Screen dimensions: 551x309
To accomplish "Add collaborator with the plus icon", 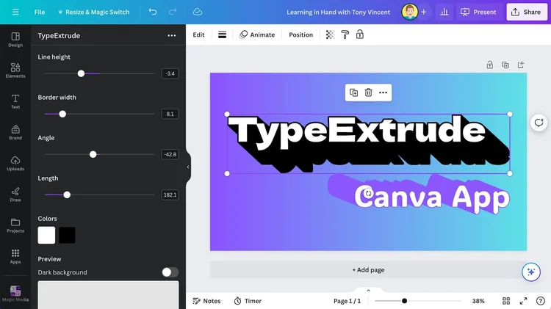I will [424, 12].
